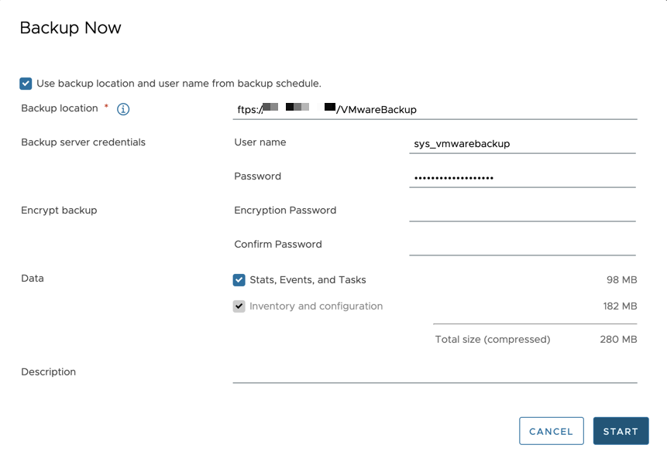
Task: Click the info icon beside Backup location
Action: pyautogui.click(x=123, y=109)
